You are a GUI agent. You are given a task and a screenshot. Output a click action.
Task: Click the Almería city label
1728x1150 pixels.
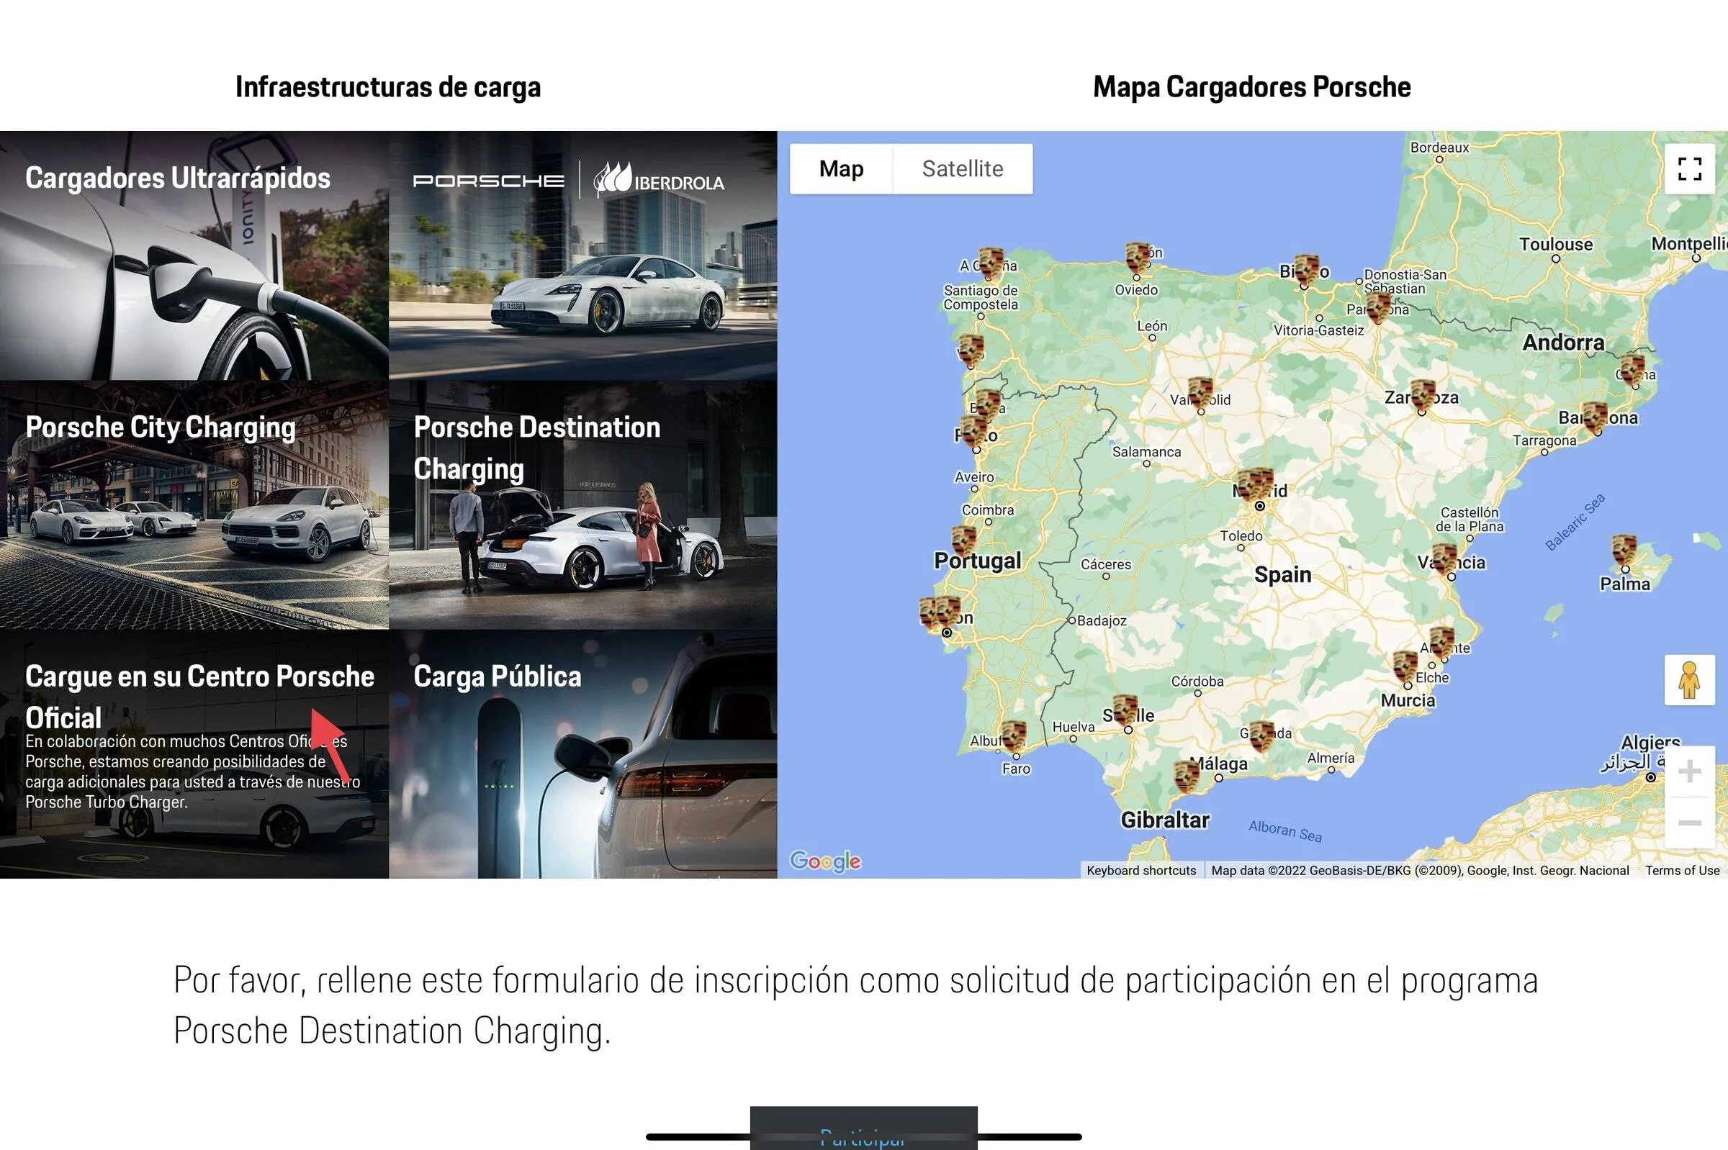pyautogui.click(x=1331, y=758)
